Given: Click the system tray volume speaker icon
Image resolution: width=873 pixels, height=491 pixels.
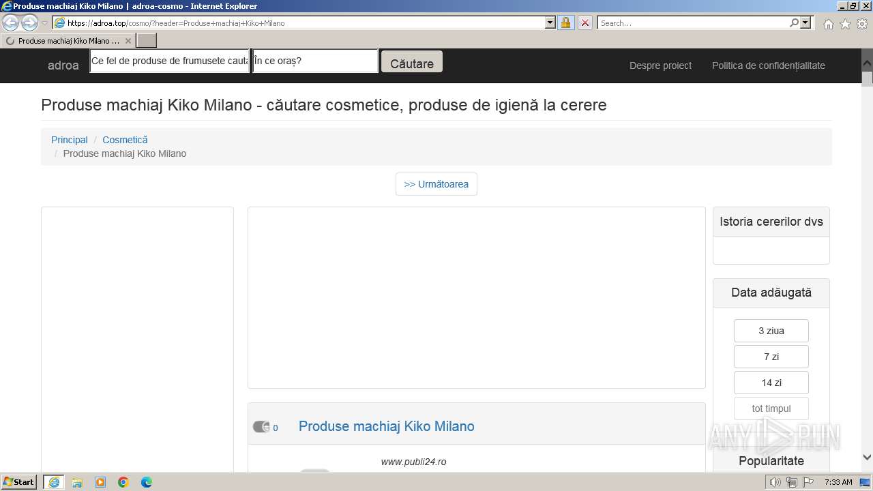Looking at the screenshot, I should tap(775, 482).
